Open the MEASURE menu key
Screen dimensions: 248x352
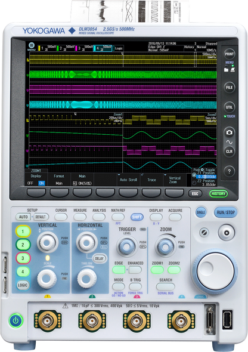tap(80, 217)
